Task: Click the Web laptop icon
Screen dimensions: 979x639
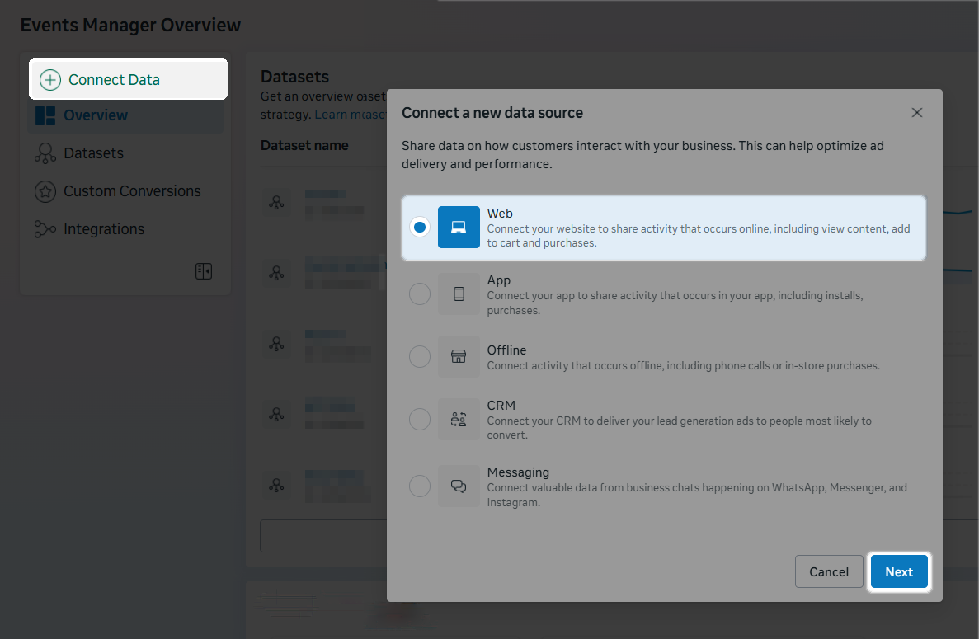Action: [x=459, y=227]
